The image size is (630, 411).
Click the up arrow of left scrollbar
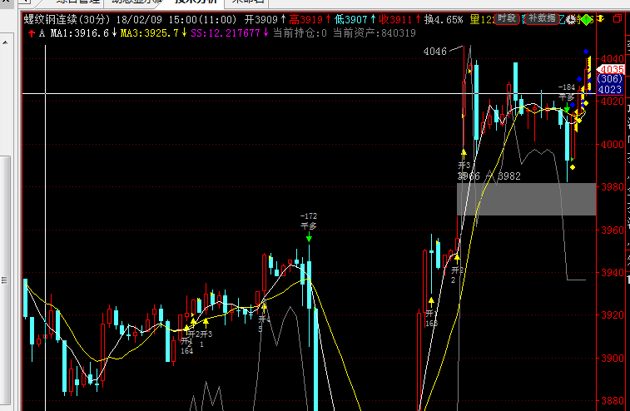pos(5,42)
